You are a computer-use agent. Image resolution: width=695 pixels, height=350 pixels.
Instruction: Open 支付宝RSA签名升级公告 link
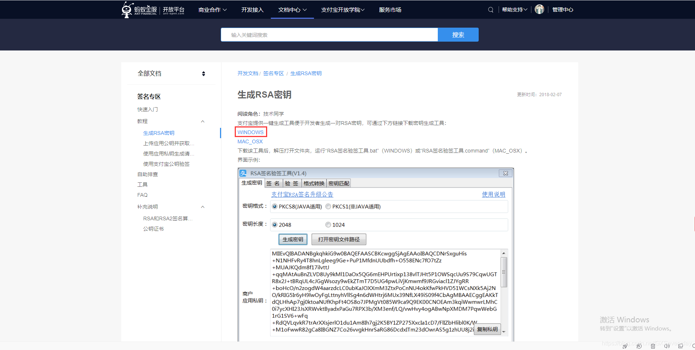click(302, 195)
